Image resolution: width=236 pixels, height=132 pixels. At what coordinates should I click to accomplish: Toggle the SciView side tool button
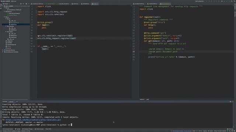click(235, 14)
